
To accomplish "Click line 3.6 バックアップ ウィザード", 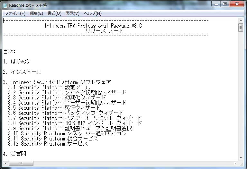I will 66,113.
